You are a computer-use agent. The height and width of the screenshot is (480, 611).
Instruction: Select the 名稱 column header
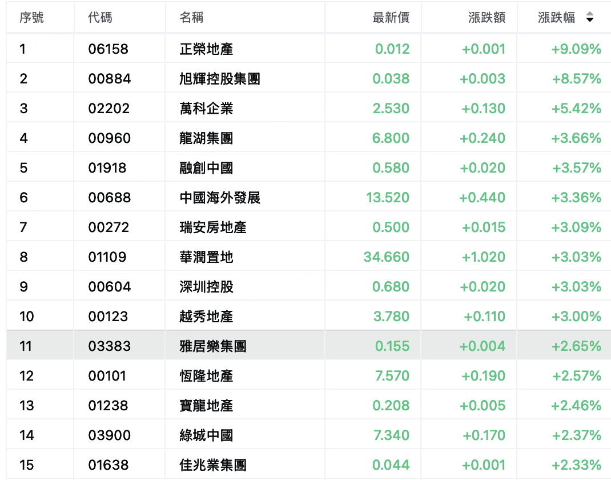(x=191, y=18)
